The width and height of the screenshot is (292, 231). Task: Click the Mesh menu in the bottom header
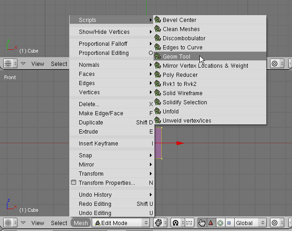[x=81, y=223]
